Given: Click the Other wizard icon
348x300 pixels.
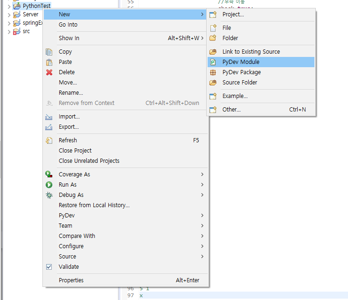Looking at the screenshot, I should [x=213, y=110].
